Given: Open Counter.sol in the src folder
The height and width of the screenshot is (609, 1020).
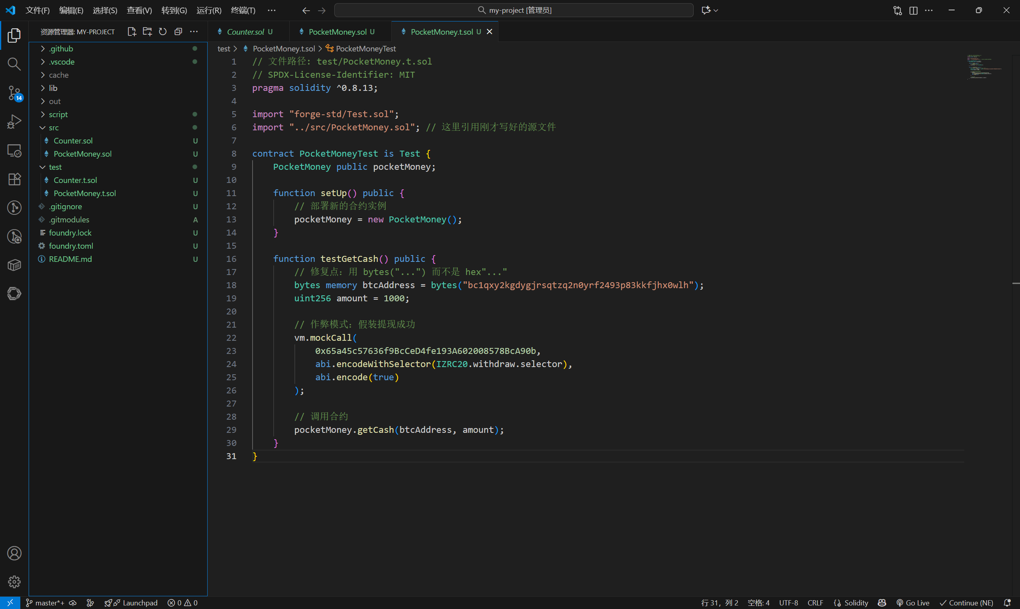Looking at the screenshot, I should 118,140.
